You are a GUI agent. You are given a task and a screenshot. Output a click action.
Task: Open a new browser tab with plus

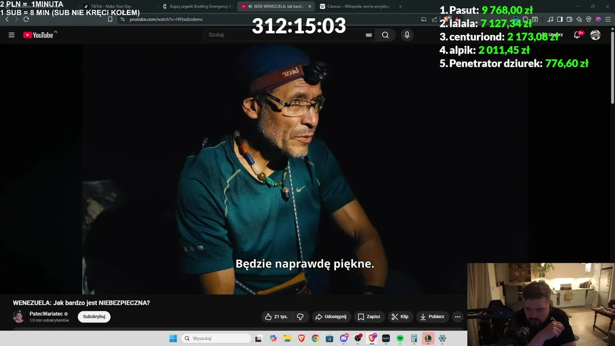click(400, 6)
